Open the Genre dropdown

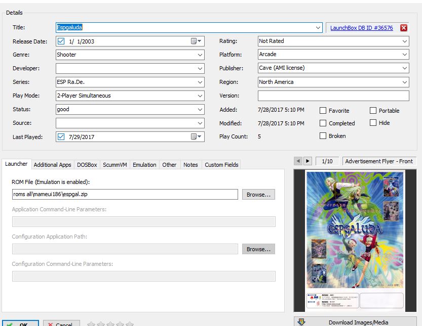pos(200,55)
